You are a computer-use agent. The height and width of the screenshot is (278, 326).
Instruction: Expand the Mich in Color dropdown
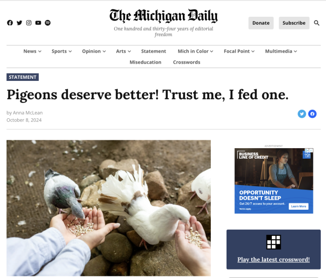(x=196, y=52)
